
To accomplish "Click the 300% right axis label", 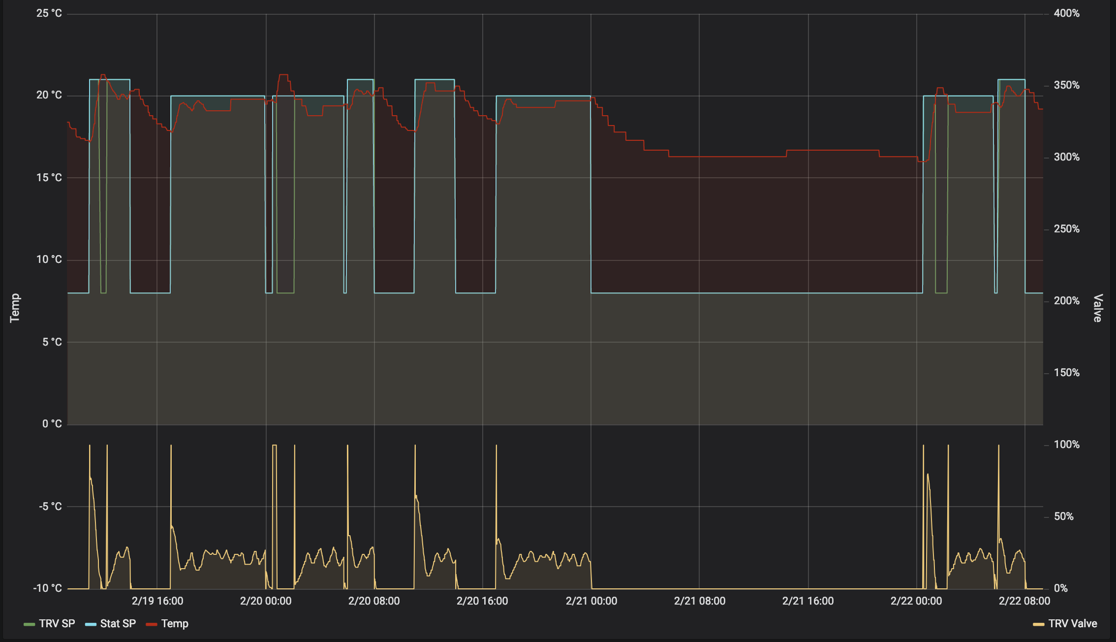I will pos(1067,157).
